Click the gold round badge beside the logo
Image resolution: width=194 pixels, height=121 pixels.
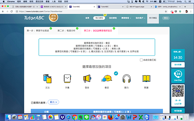(x=53, y=17)
